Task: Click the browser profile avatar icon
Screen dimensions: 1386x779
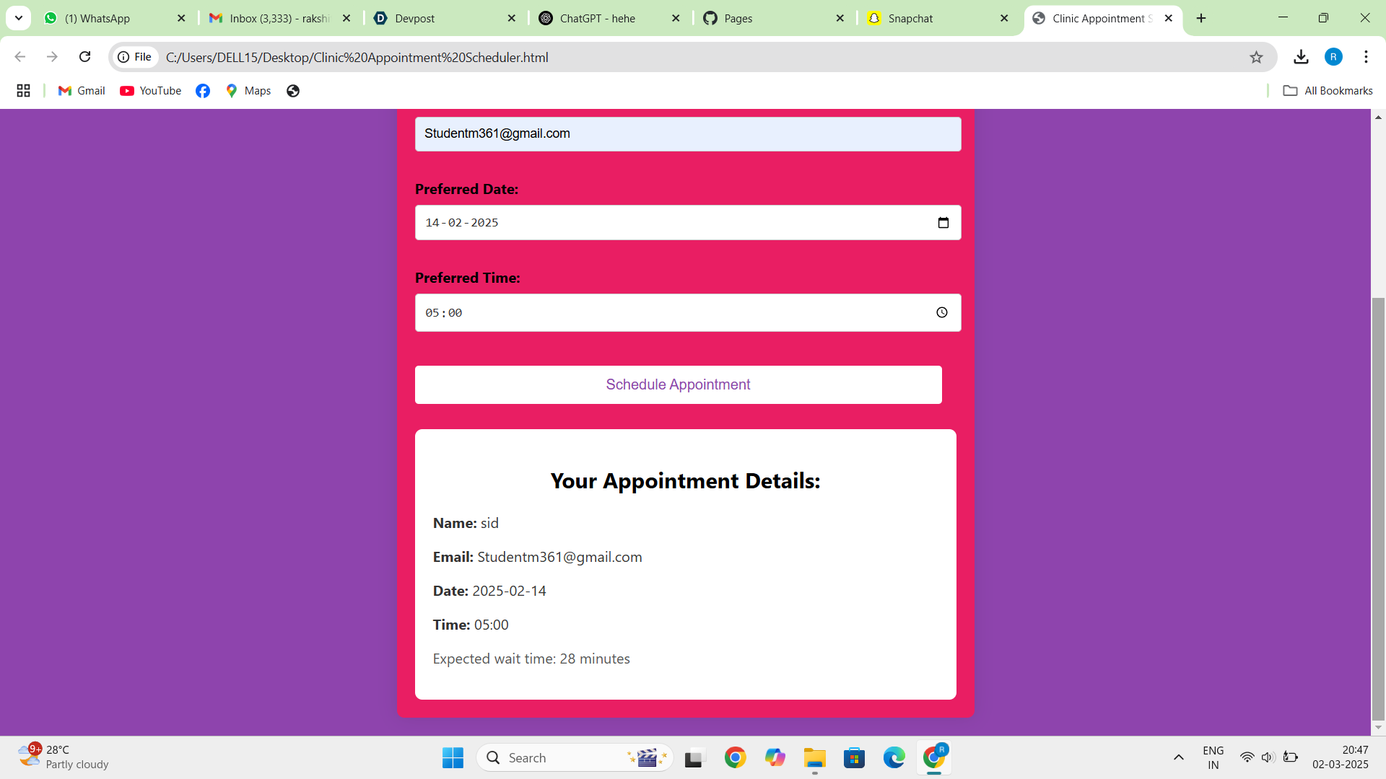Action: pyautogui.click(x=1333, y=56)
